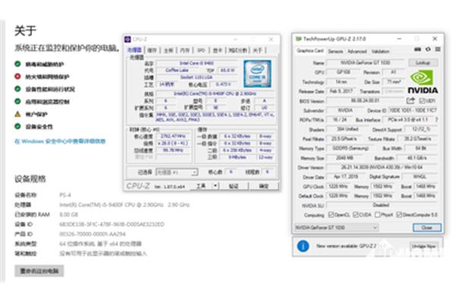Toggle the PhysX checkbox
The image size is (455, 303).
[378, 215]
